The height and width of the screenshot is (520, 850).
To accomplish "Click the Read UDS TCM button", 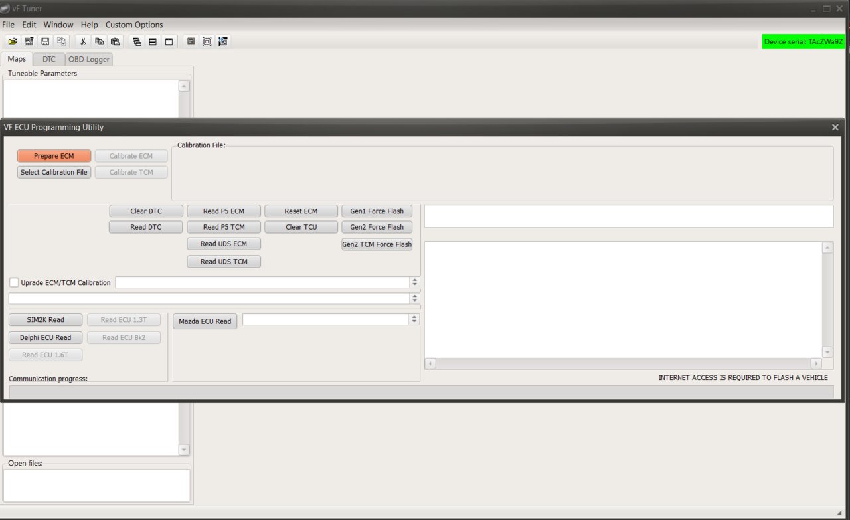I will pyautogui.click(x=224, y=262).
